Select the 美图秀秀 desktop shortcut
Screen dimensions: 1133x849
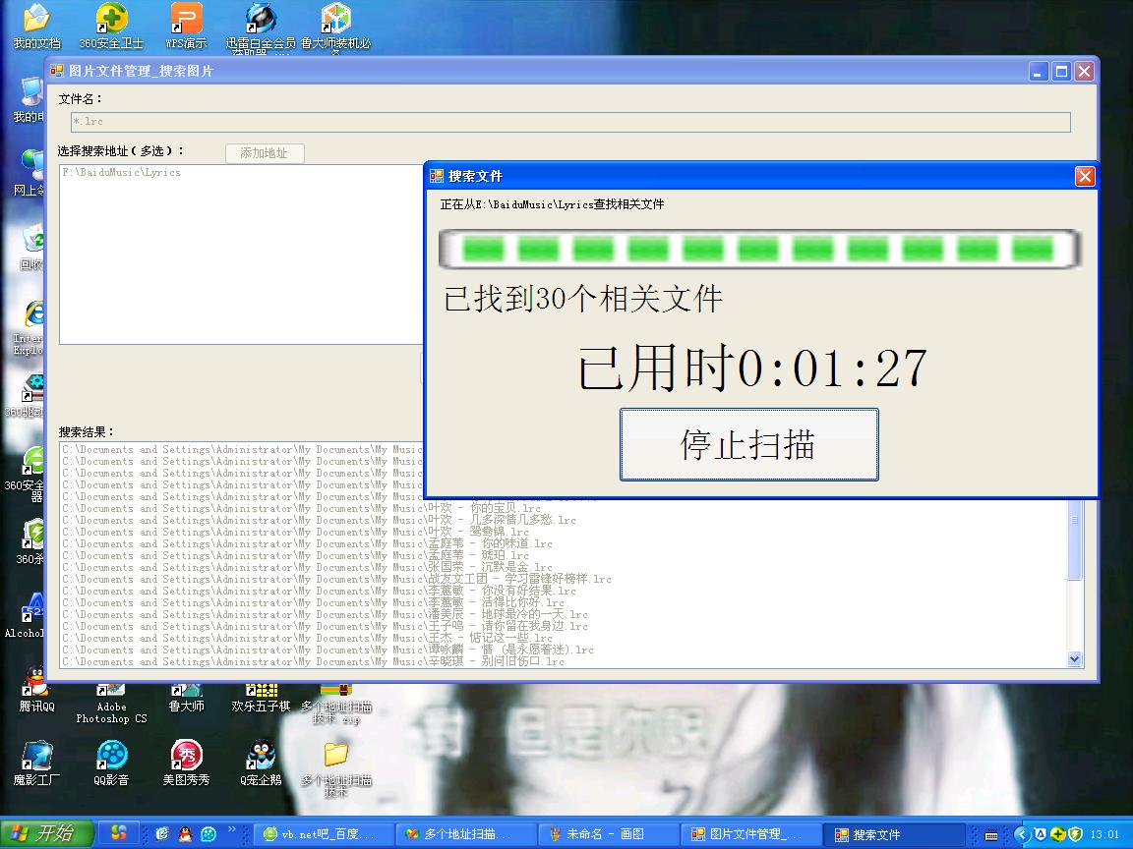click(x=187, y=763)
